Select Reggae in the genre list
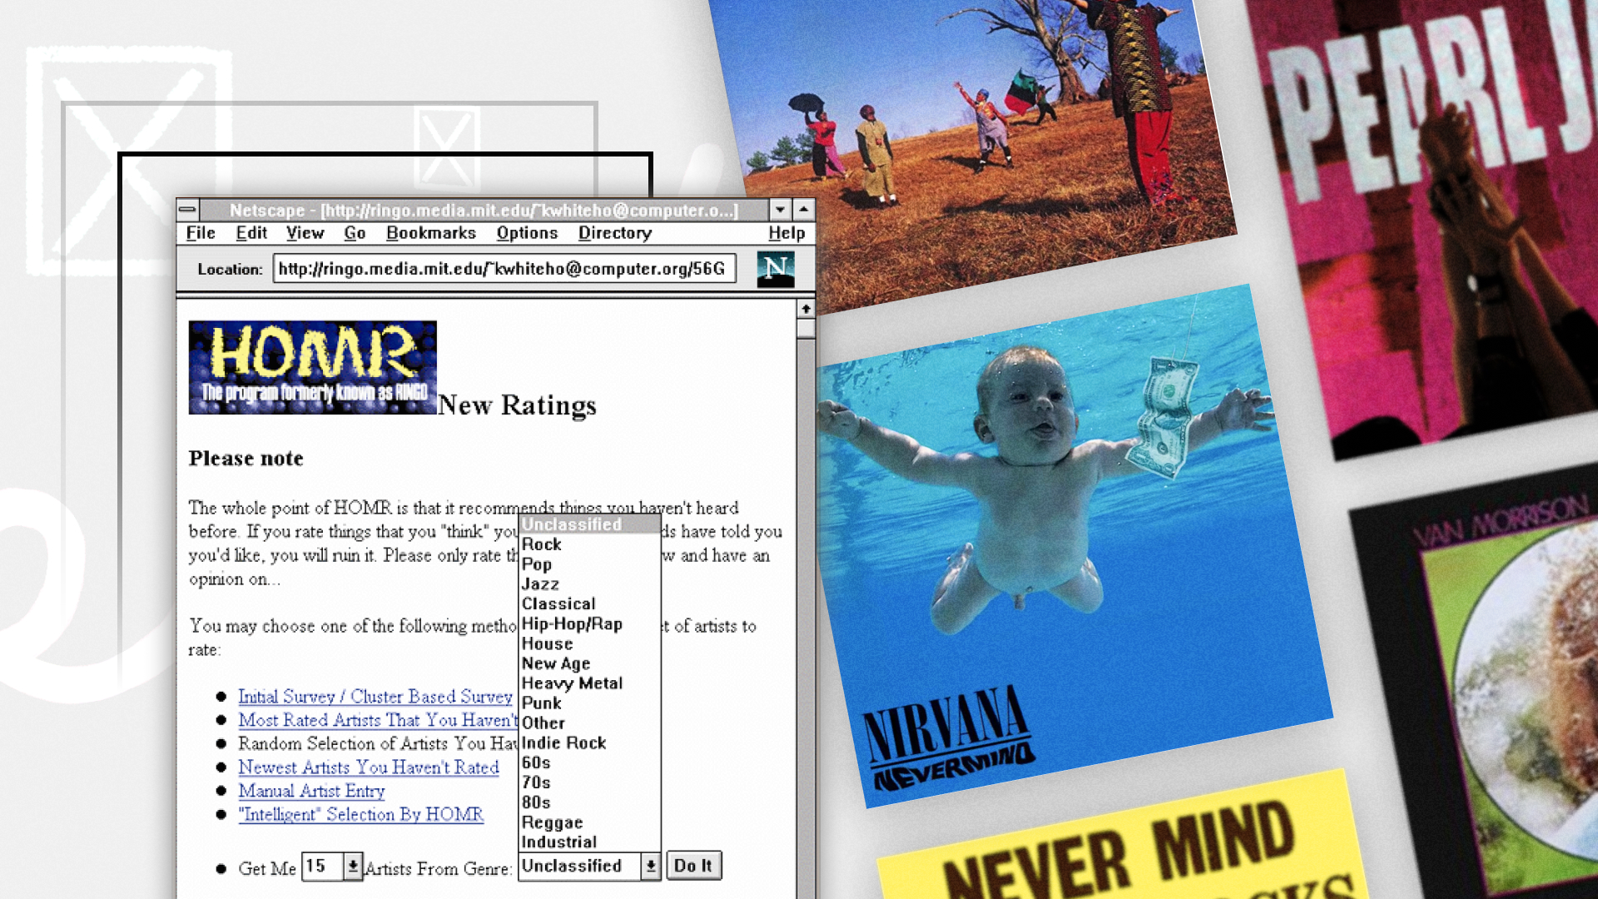1598x899 pixels. pyautogui.click(x=589, y=822)
